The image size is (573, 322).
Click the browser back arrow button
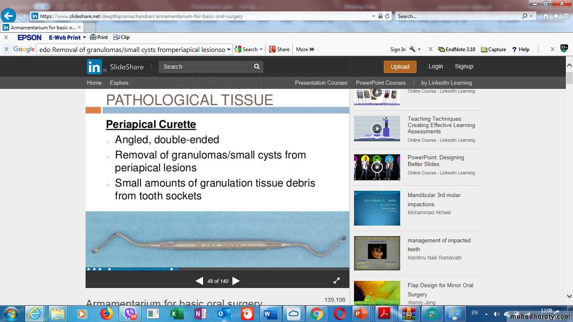8,16
